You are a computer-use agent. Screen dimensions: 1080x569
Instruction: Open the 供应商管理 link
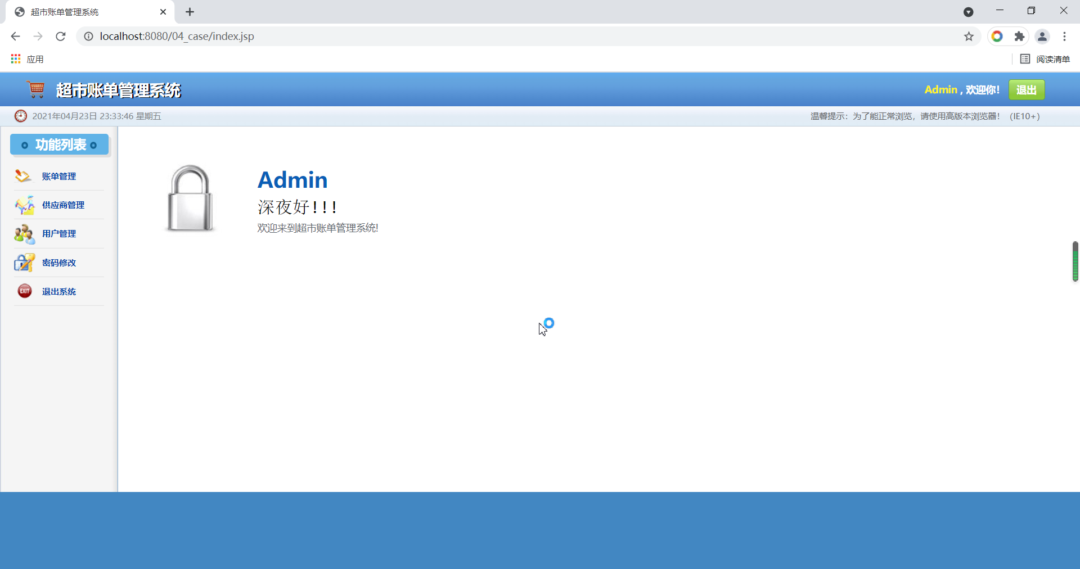tap(63, 205)
